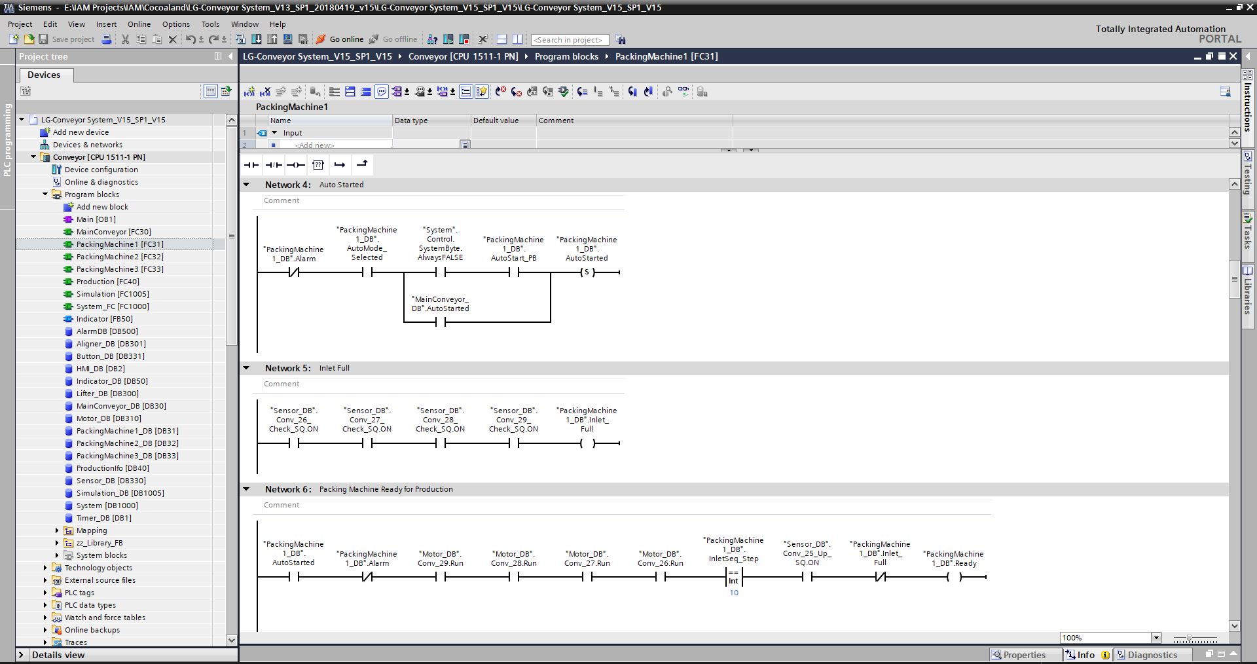The width and height of the screenshot is (1257, 664).
Task: Click the Monitoring on/off glasses icon
Action: pyautogui.click(x=683, y=92)
